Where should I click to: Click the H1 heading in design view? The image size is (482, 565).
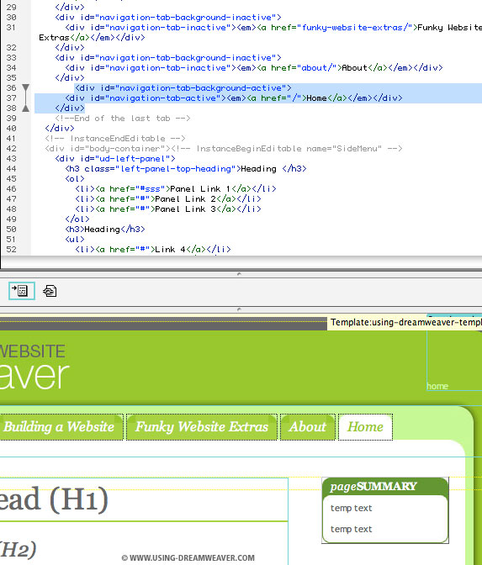point(54,499)
